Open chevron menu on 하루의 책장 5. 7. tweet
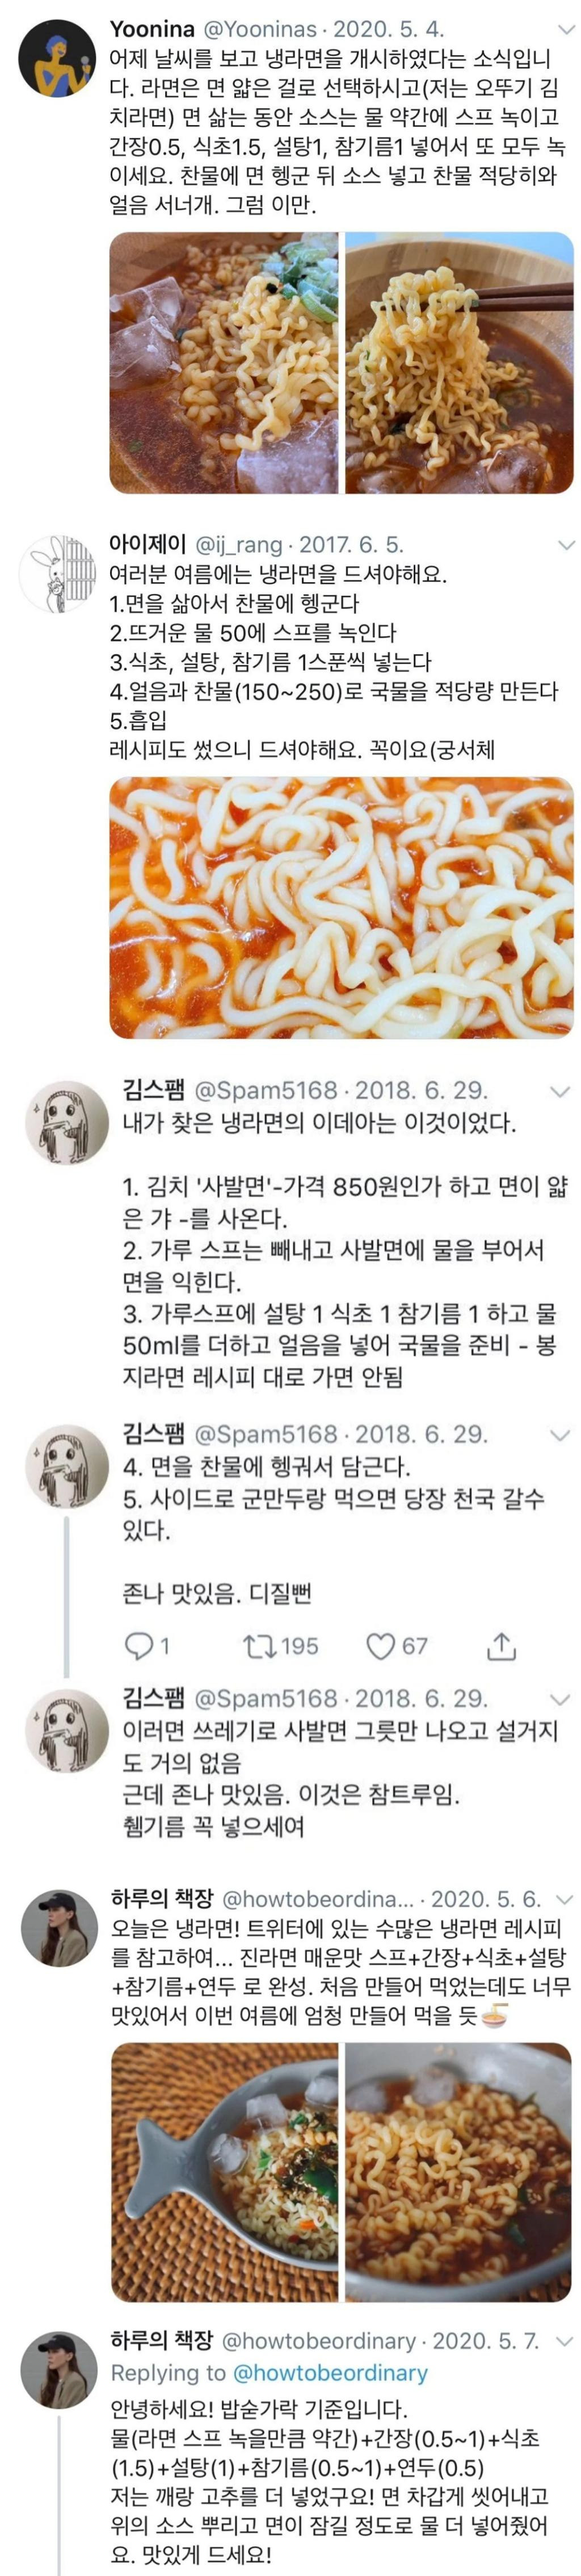The height and width of the screenshot is (2576, 581). [564, 2341]
